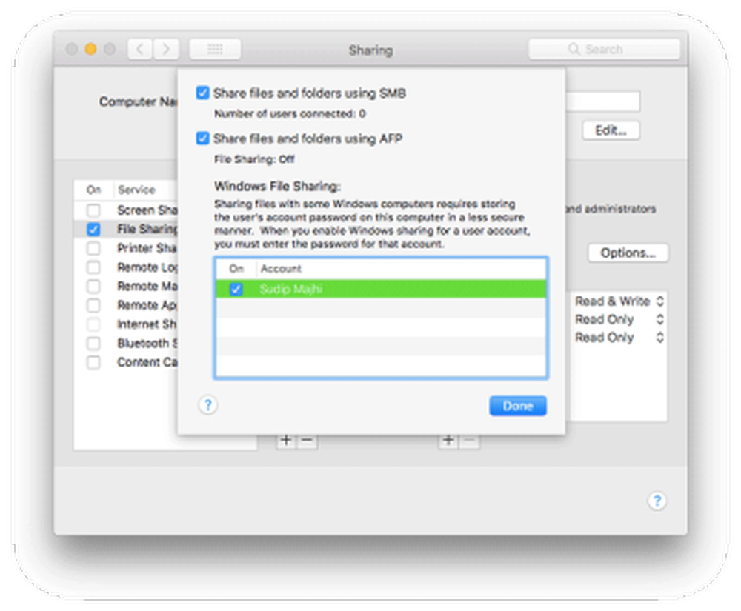Uncheck Share files and folders using AFP
The width and height of the screenshot is (741, 611).
click(202, 138)
